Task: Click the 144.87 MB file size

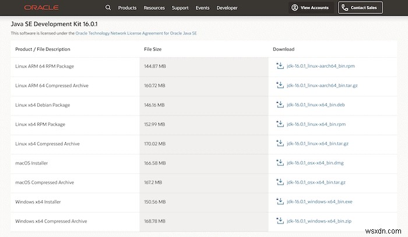Action: click(155, 66)
